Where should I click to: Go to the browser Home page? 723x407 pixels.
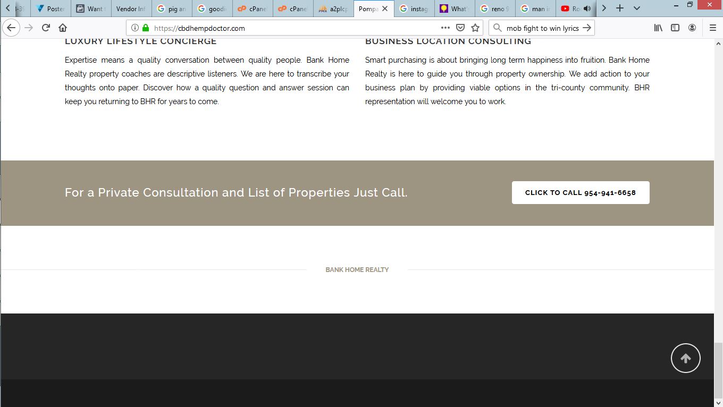point(63,28)
